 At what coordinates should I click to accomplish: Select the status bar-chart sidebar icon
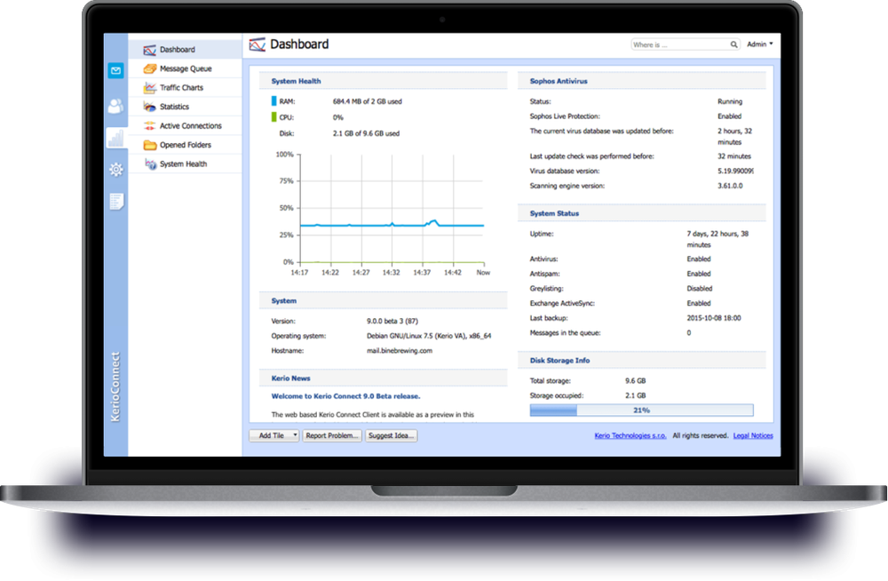pyautogui.click(x=116, y=138)
